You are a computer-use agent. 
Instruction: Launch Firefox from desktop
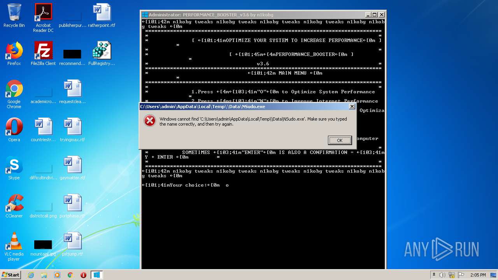[14, 54]
